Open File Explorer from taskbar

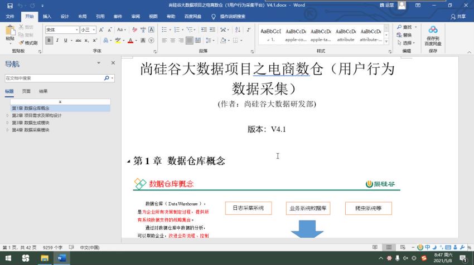point(45,258)
